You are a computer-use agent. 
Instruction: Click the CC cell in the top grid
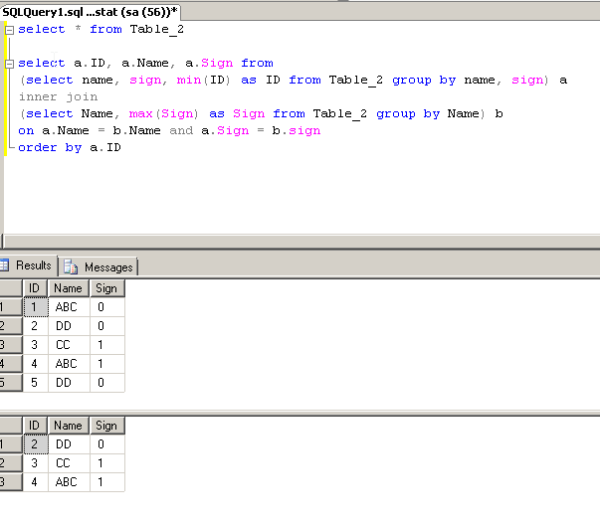(x=67, y=345)
